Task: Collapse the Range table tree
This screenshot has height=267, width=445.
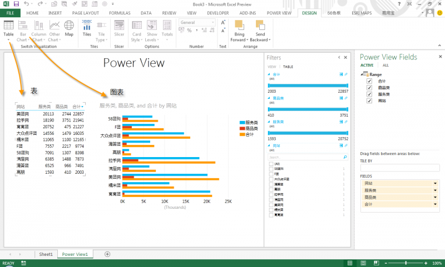Action: coord(362,74)
